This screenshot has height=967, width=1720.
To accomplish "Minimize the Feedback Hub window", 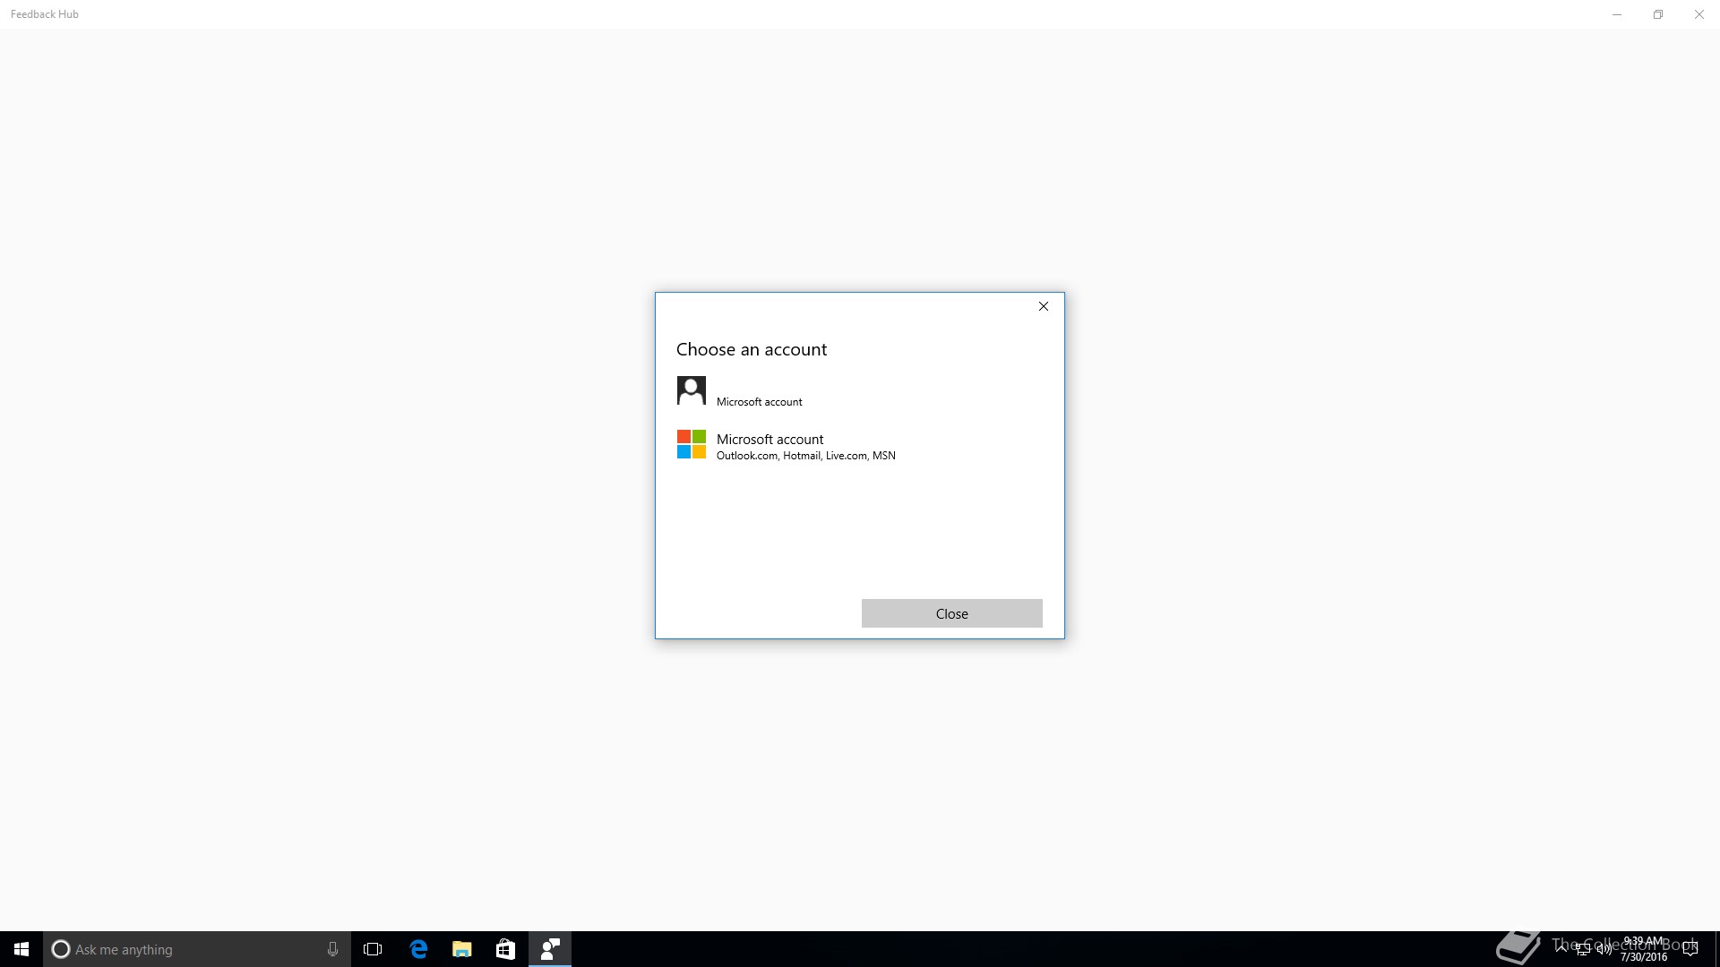I will pyautogui.click(x=1617, y=14).
